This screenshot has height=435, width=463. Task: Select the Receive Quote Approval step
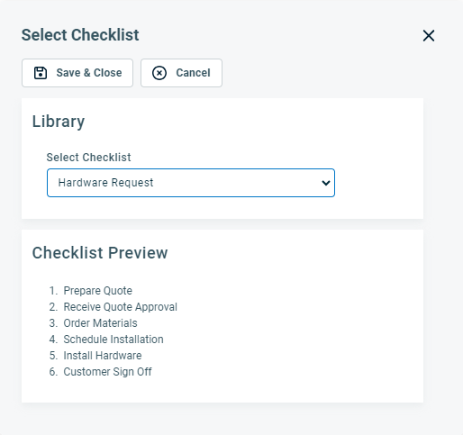pyautogui.click(x=120, y=307)
